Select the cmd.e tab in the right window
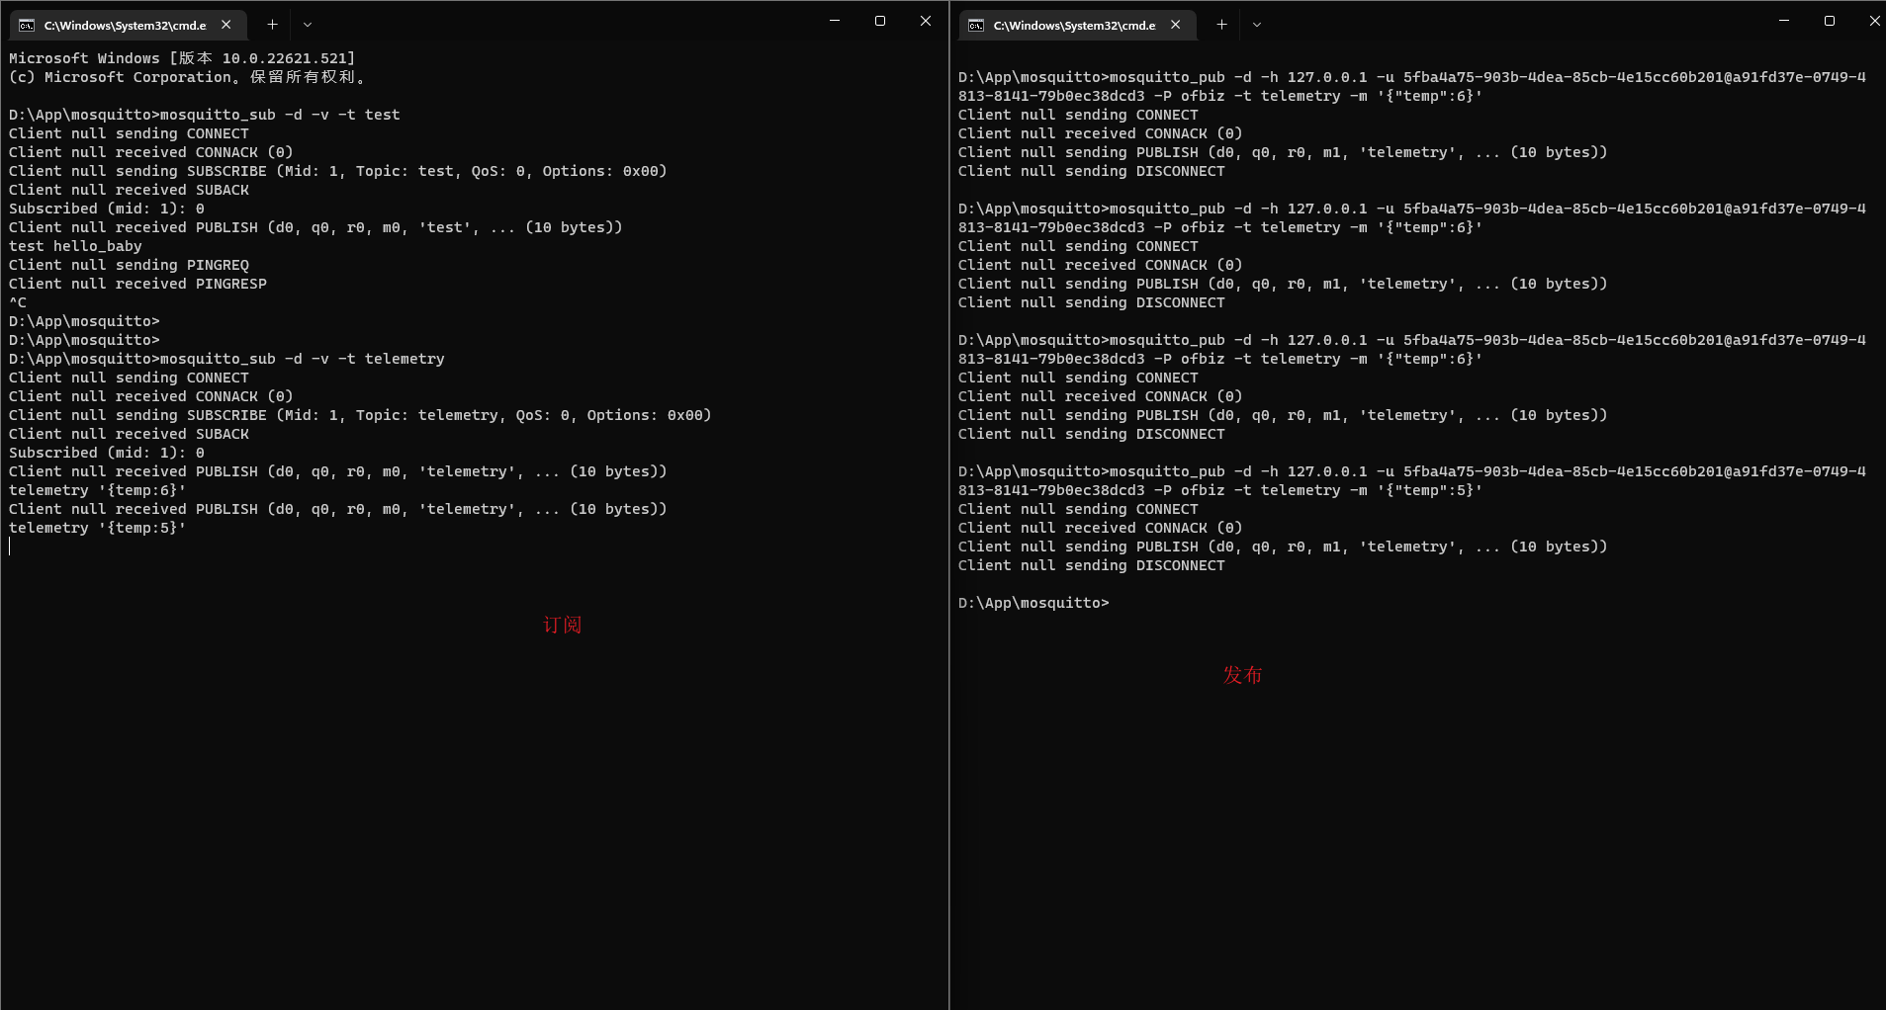1886x1010 pixels. click(x=1078, y=25)
